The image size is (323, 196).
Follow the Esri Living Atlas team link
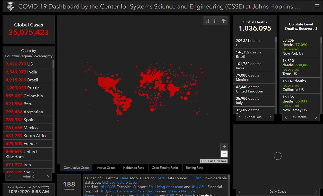(165, 187)
